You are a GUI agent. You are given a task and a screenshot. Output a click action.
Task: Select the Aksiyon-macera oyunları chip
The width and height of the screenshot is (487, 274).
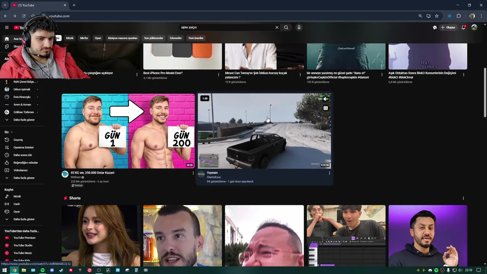pos(123,38)
